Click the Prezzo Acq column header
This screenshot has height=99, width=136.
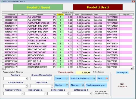click(68, 15)
